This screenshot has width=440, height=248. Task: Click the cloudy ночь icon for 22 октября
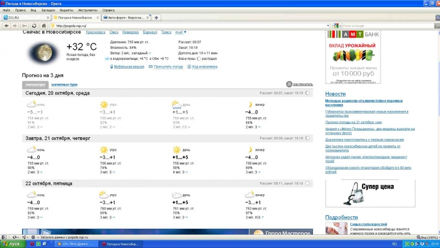32,195
